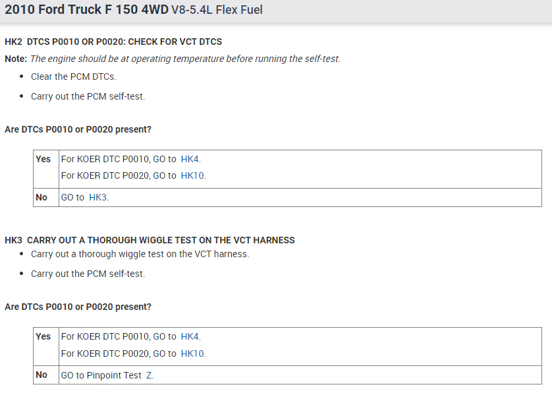552x397 pixels.
Task: Go to Pinpoint Test Z link
Action: [149, 375]
